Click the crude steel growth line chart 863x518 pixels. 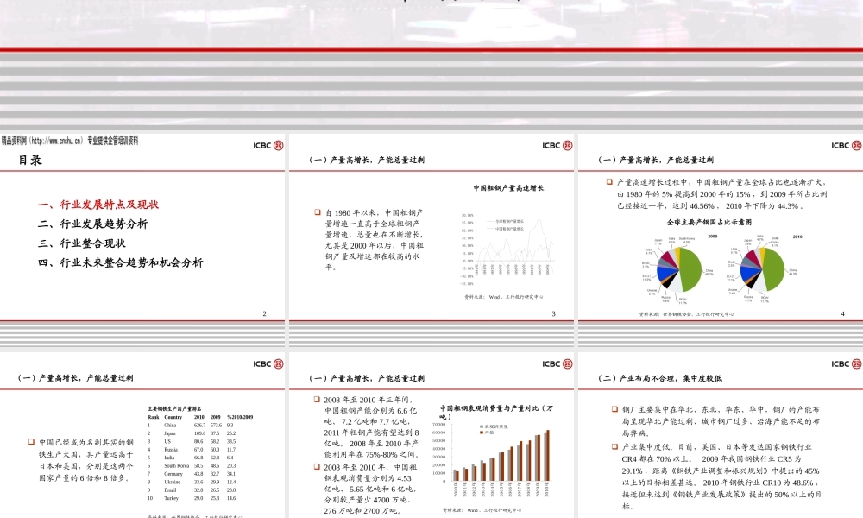[x=507, y=250]
